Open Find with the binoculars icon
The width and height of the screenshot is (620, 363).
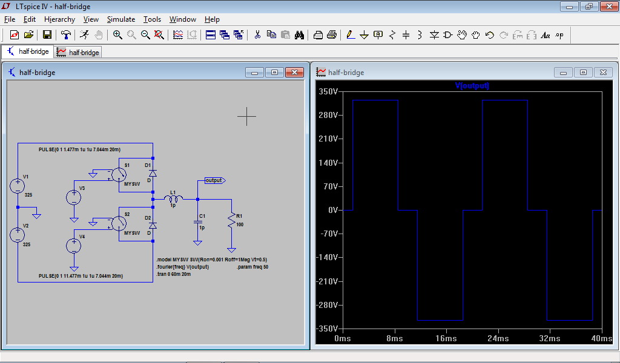[299, 35]
